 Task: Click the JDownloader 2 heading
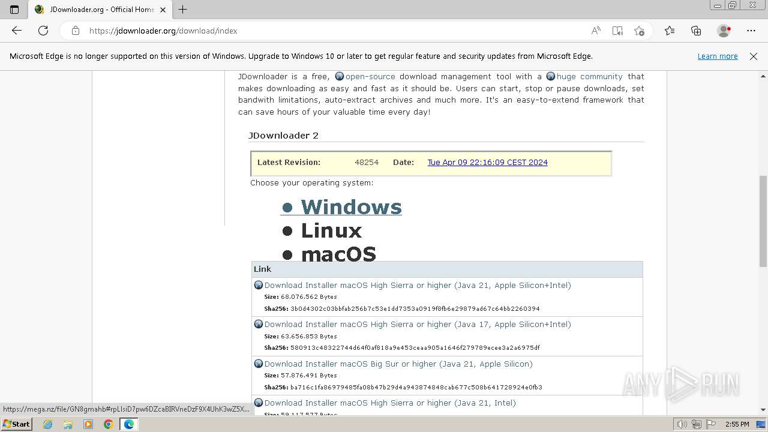[x=284, y=136]
